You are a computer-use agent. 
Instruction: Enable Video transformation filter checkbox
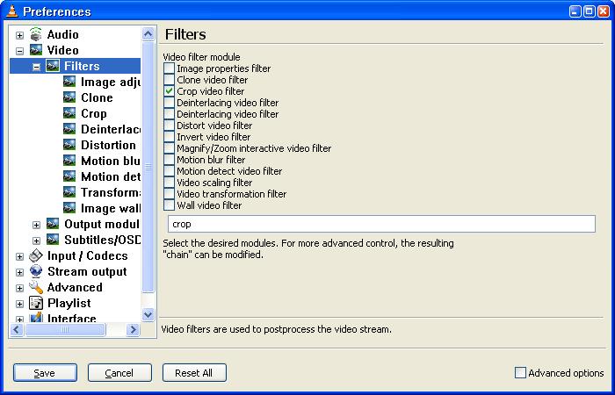pyautogui.click(x=169, y=194)
